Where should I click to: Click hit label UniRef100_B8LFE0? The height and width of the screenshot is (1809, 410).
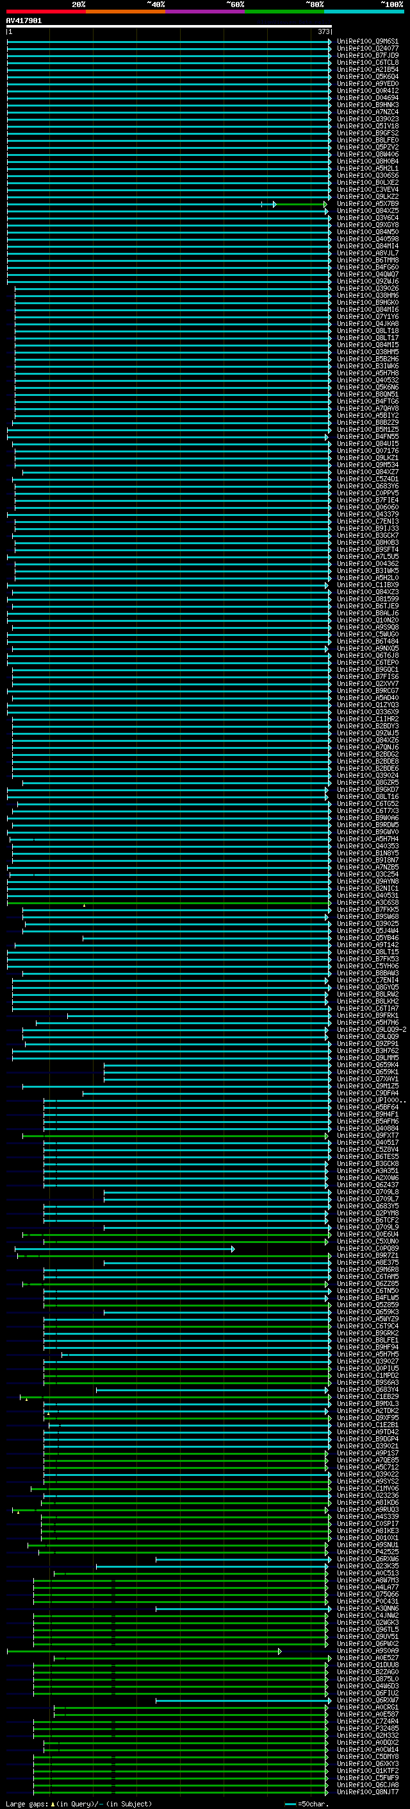367,140
